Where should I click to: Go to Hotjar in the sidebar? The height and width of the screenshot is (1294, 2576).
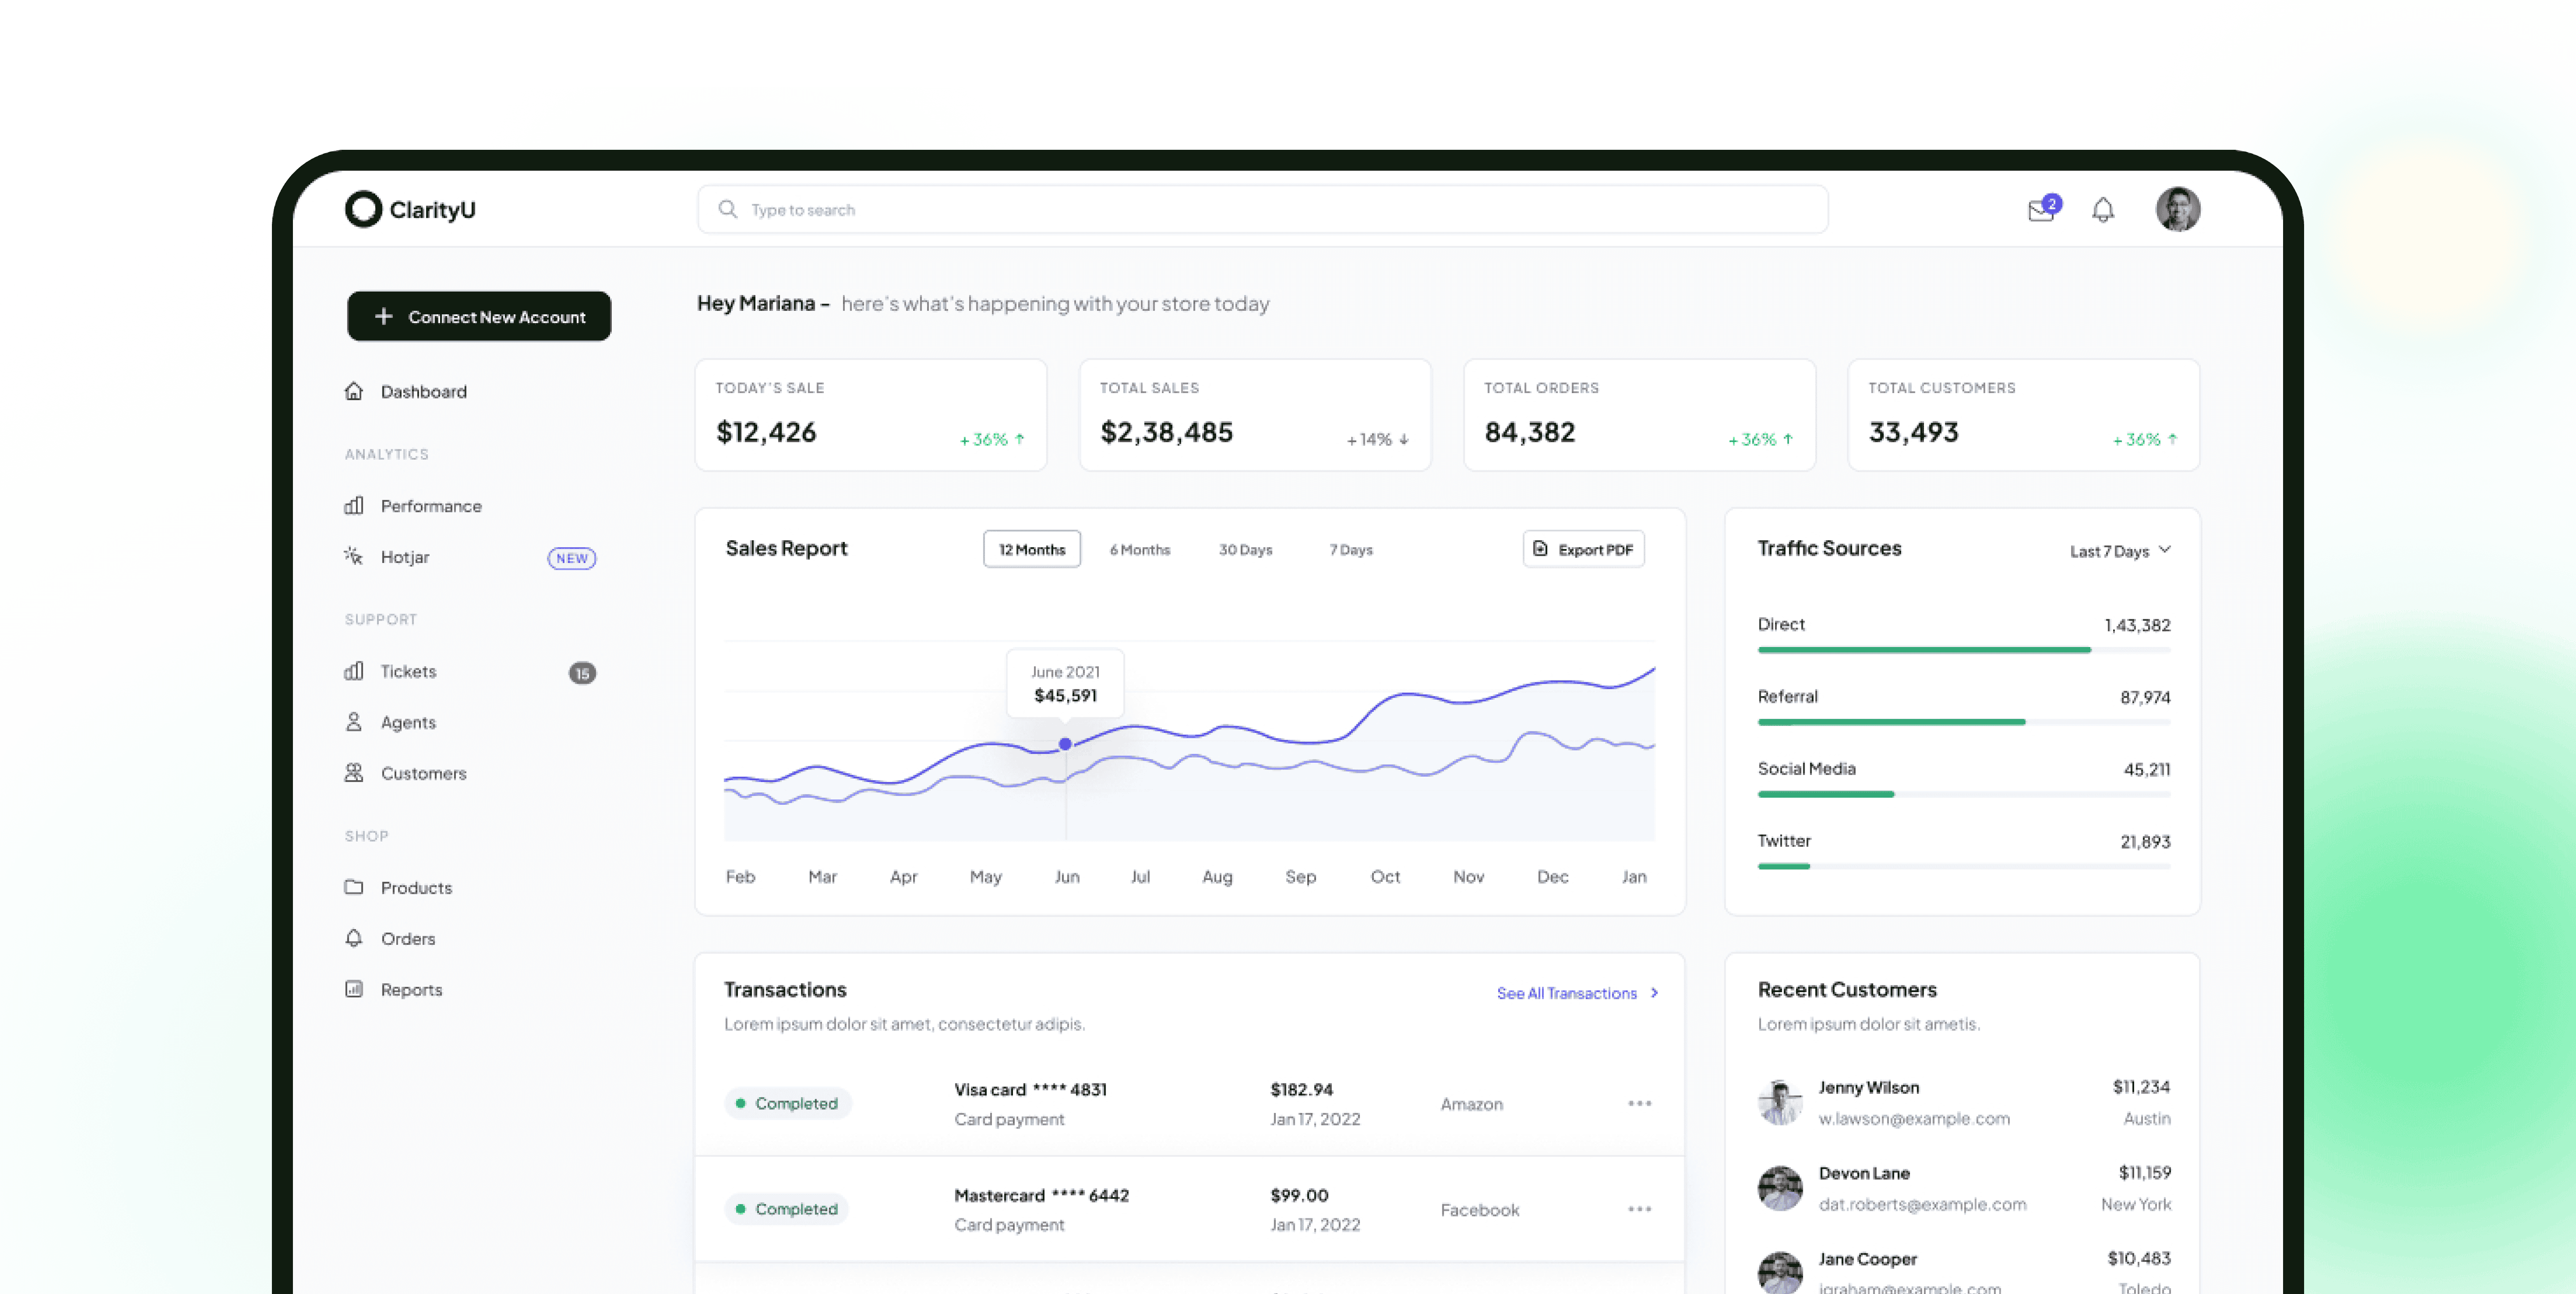(x=386, y=557)
